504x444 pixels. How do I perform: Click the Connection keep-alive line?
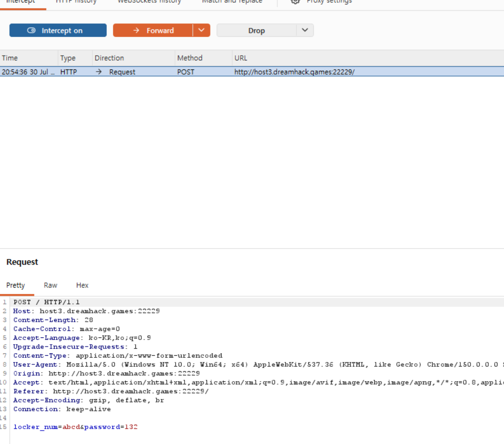(x=62, y=409)
